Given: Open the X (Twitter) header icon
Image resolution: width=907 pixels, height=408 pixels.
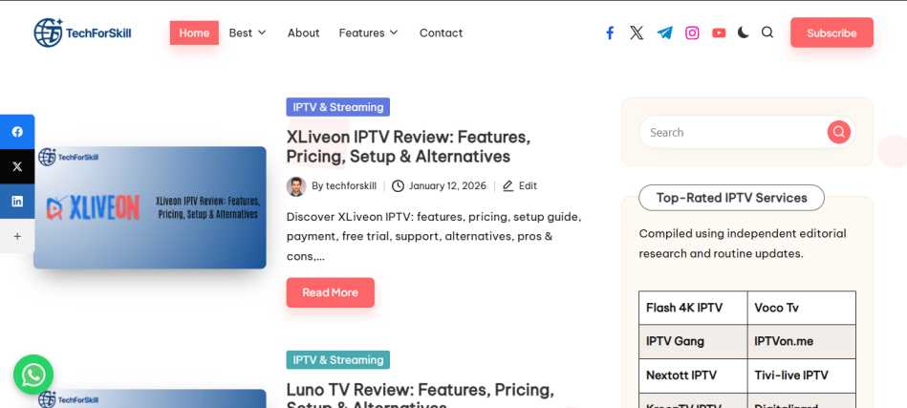Looking at the screenshot, I should [637, 32].
